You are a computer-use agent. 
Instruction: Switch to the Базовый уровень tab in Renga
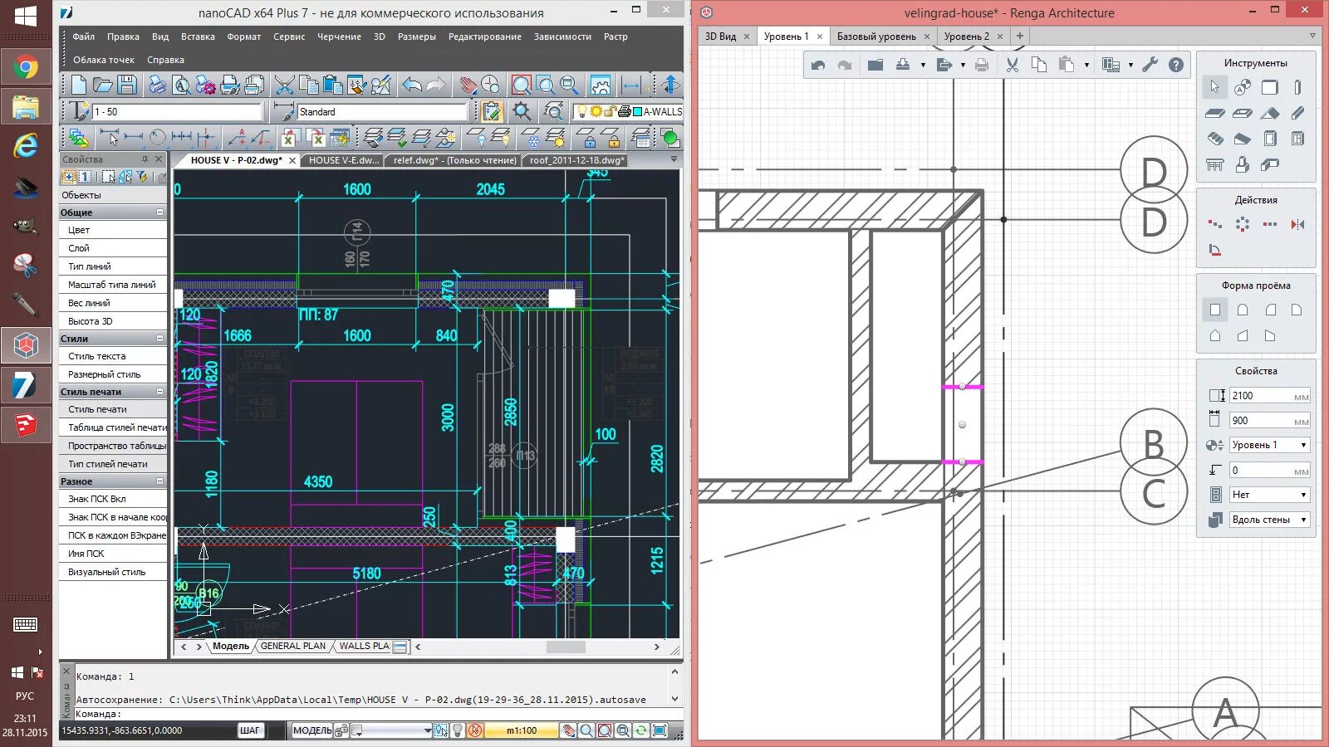[876, 37]
